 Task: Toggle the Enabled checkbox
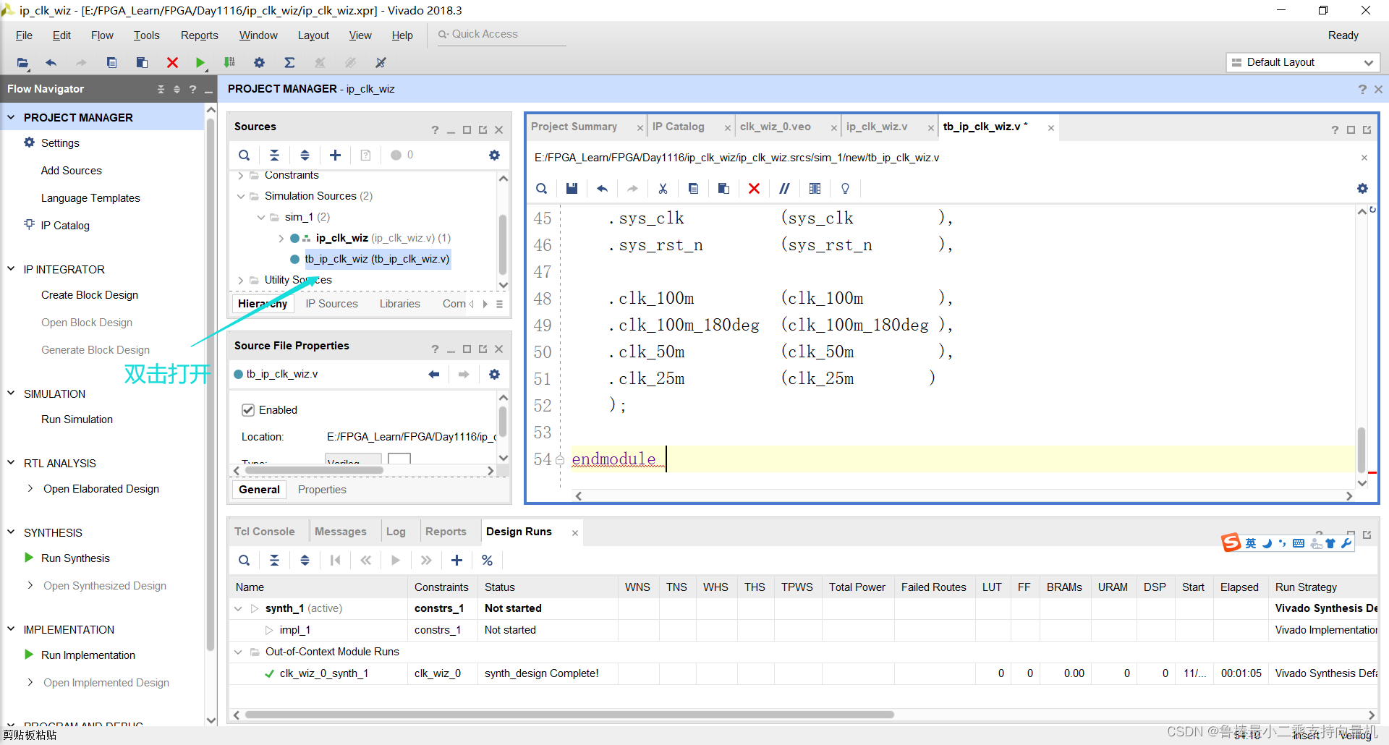tap(248, 410)
